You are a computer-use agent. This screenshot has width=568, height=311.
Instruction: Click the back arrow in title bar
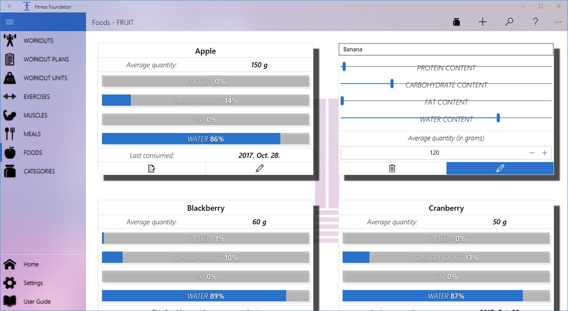pos(10,6)
